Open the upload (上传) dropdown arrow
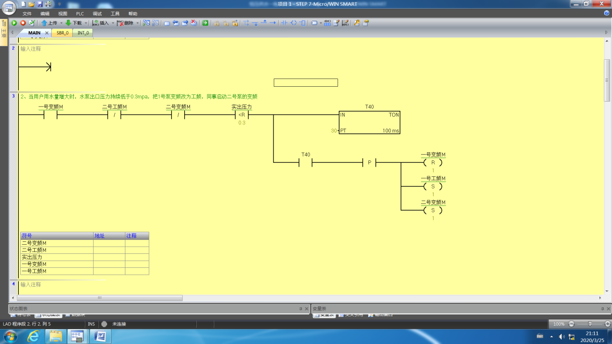This screenshot has height=344, width=612. coord(61,23)
